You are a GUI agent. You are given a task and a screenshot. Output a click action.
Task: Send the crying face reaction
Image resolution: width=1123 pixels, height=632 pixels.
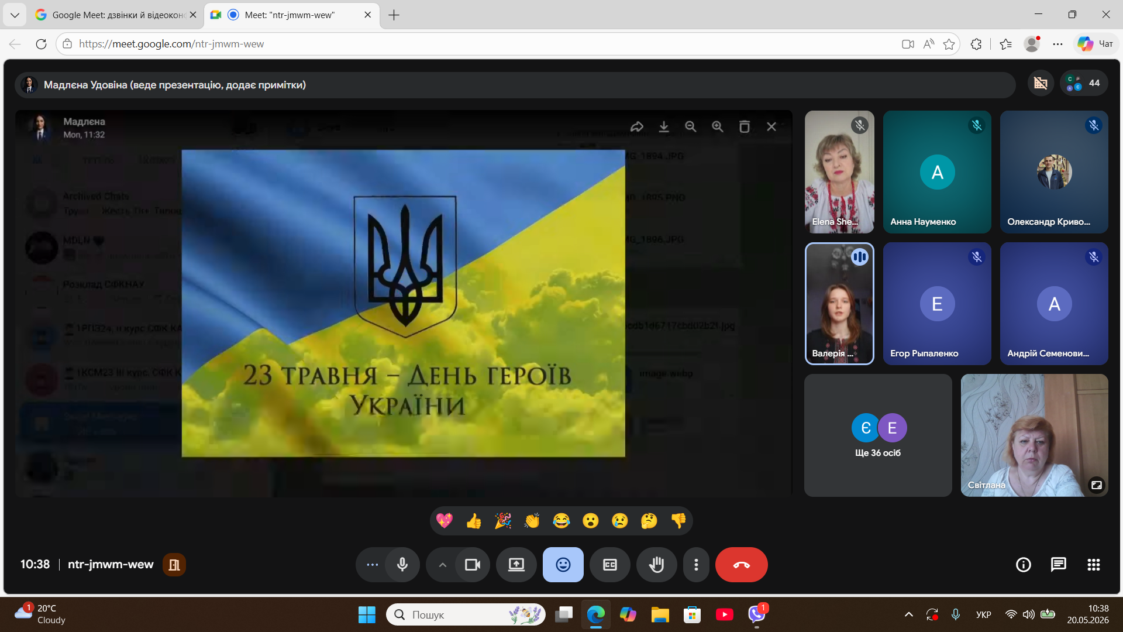click(620, 520)
